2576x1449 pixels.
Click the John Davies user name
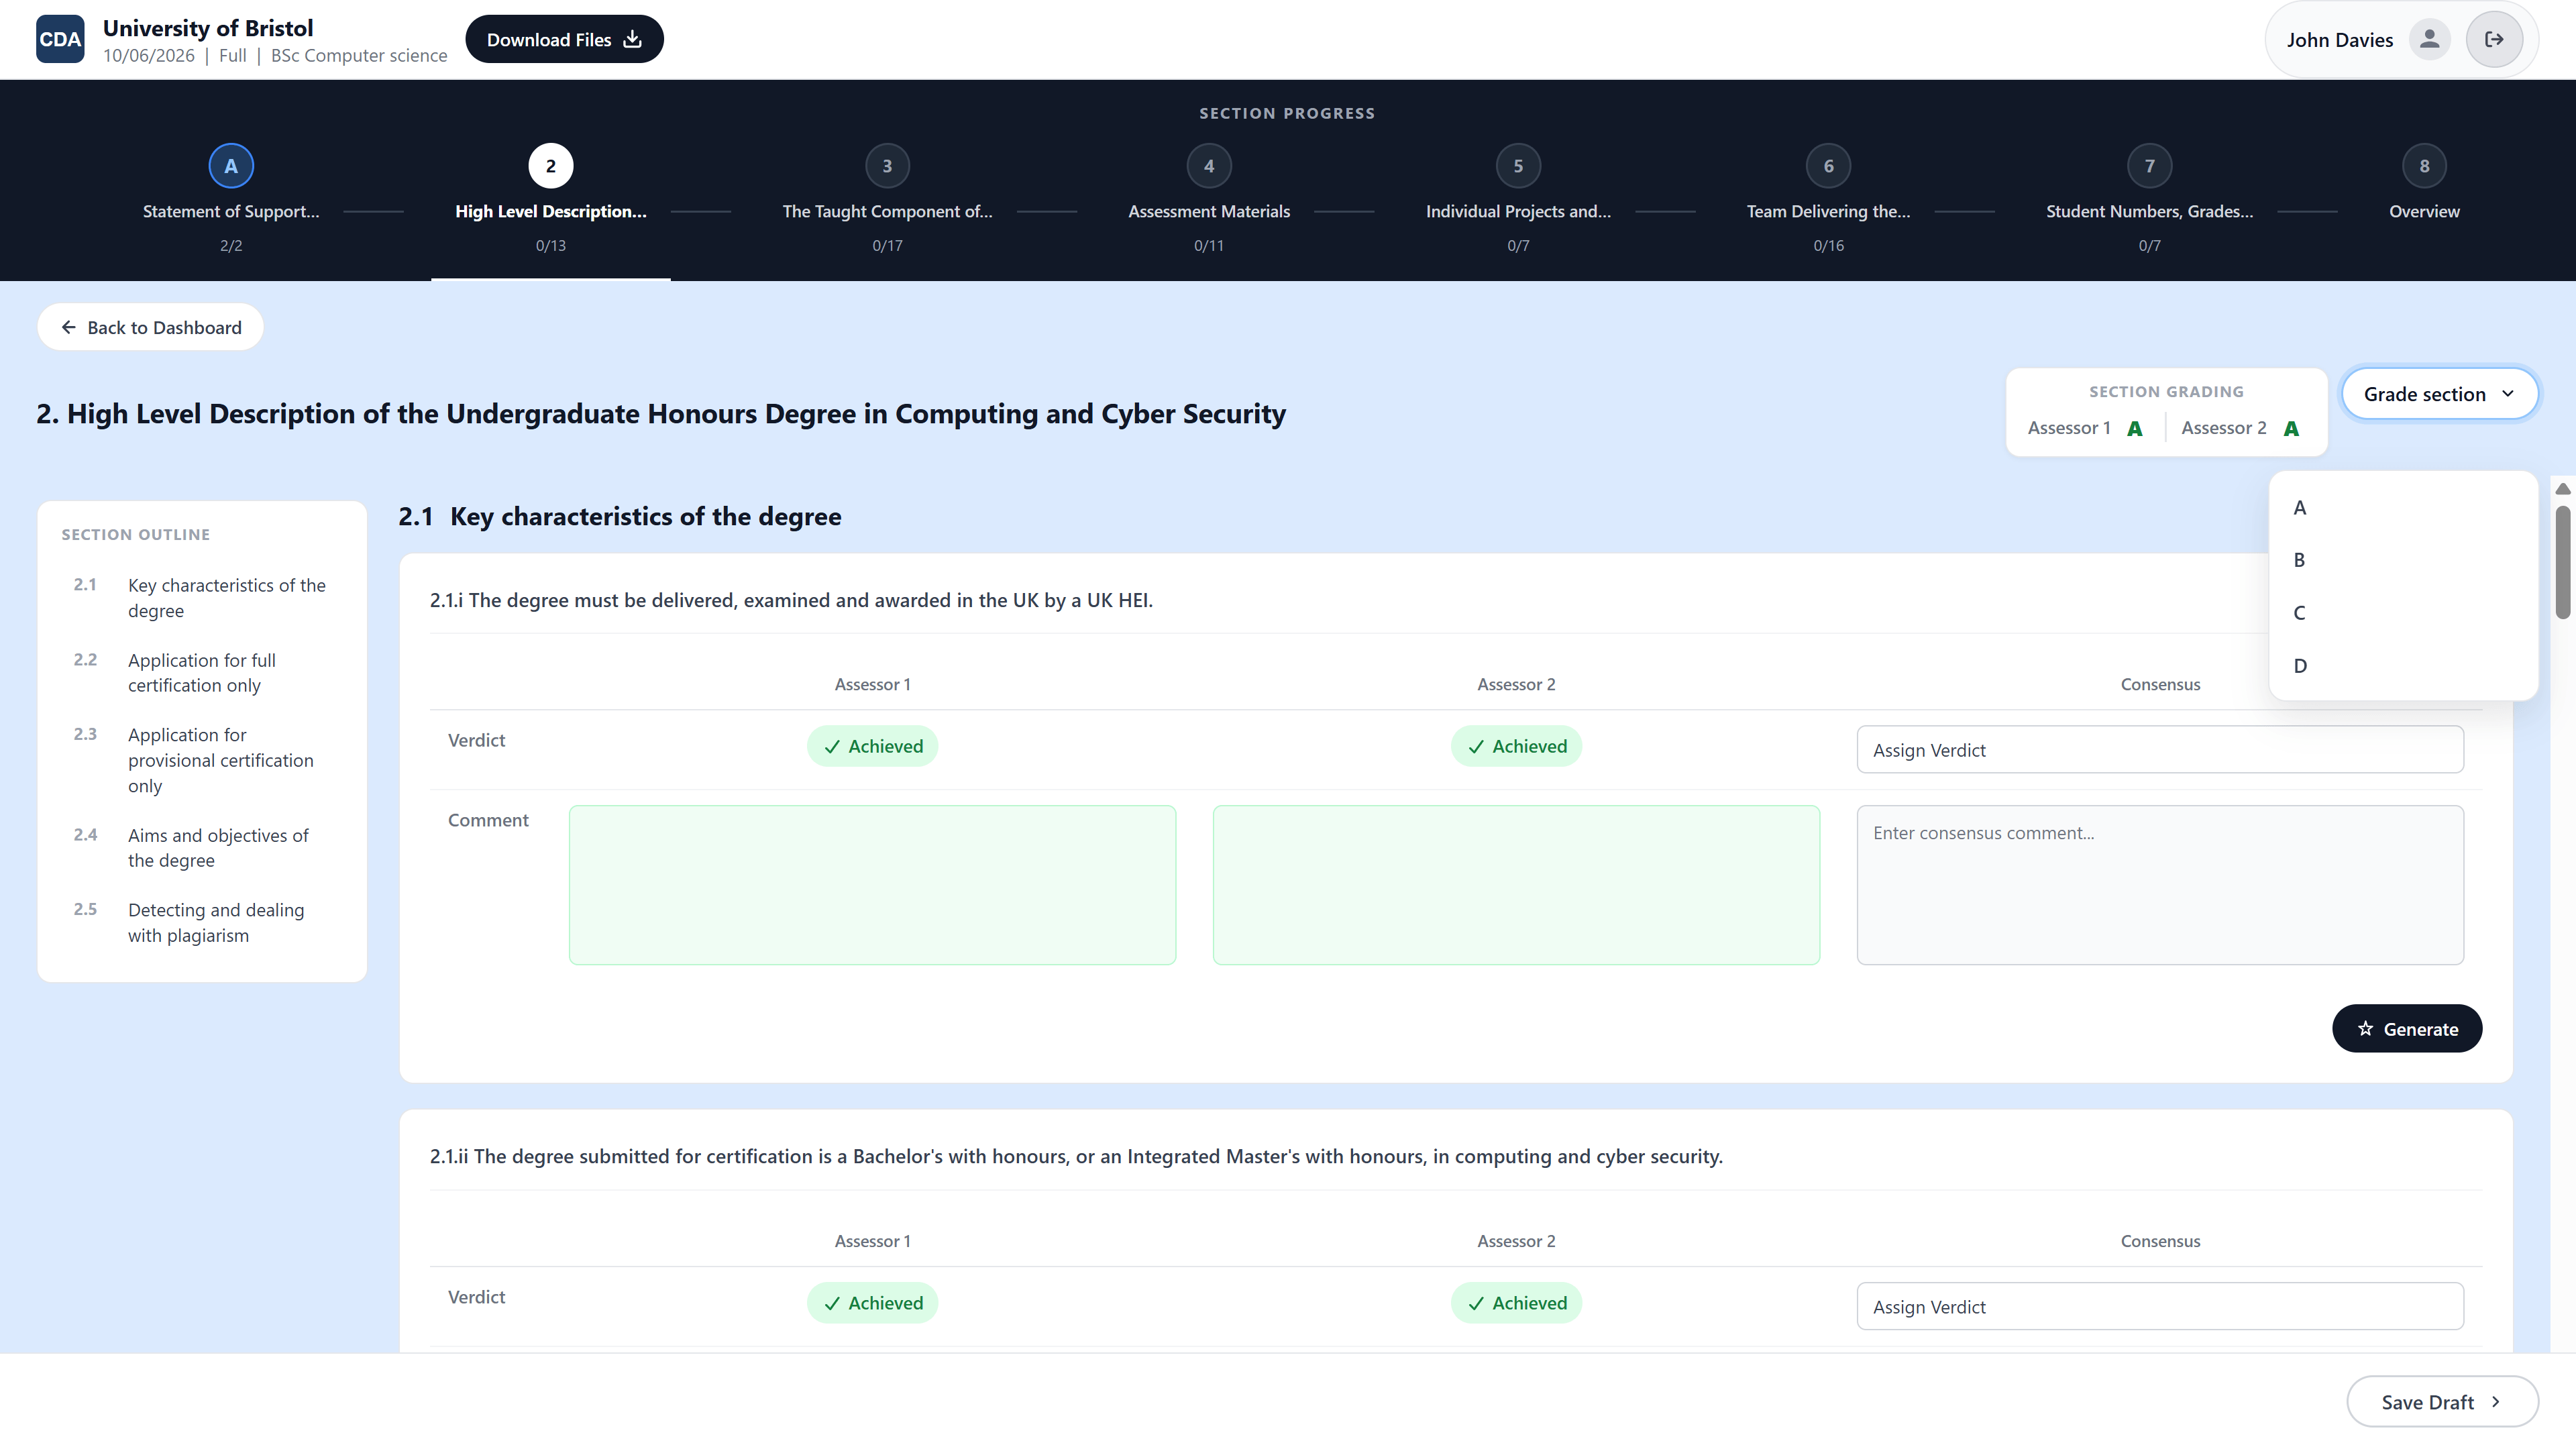pyautogui.click(x=2339, y=40)
